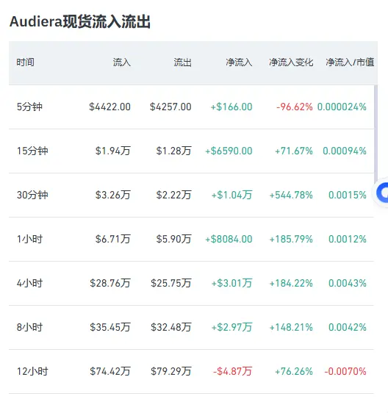Click the 0.0042% ratio value
This screenshot has width=388, height=413.
pos(347,327)
